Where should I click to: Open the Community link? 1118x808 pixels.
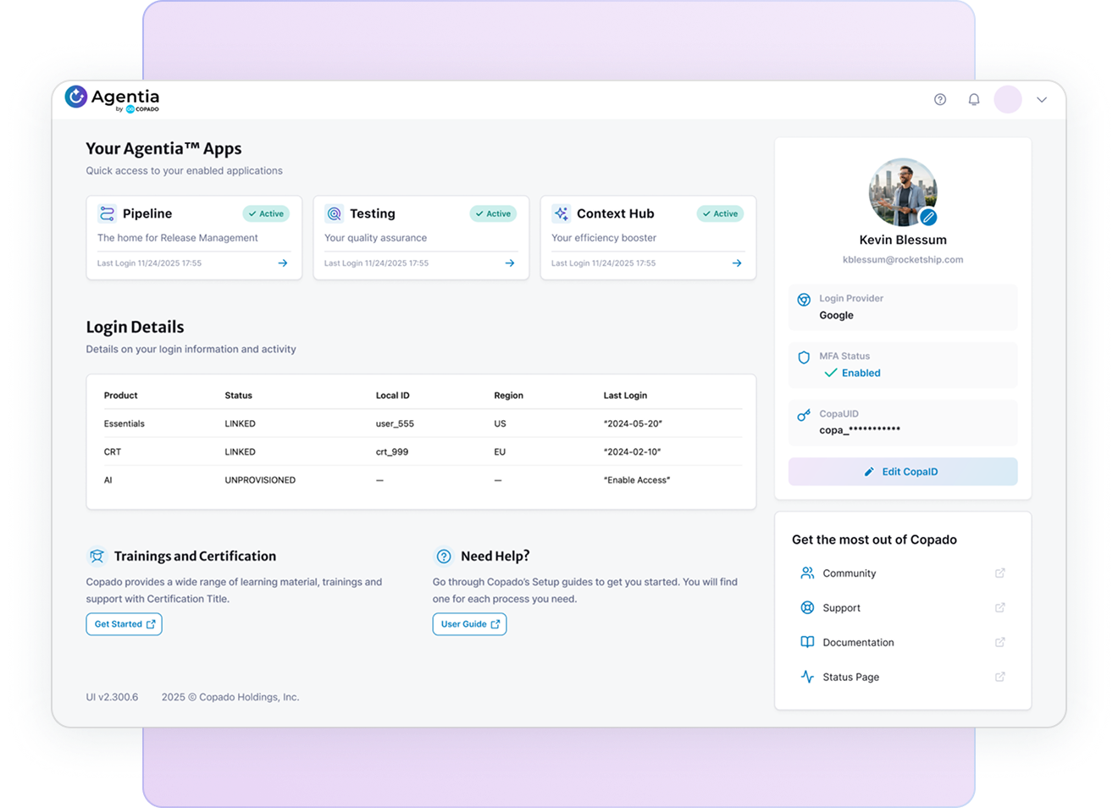(x=850, y=573)
